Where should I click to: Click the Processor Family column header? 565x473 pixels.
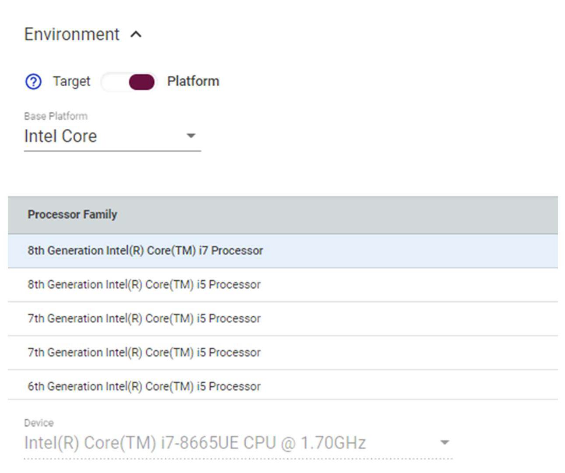pos(72,215)
